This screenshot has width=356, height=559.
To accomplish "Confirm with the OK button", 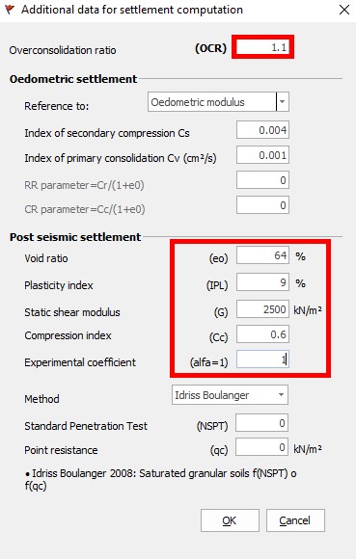I will click(x=230, y=520).
